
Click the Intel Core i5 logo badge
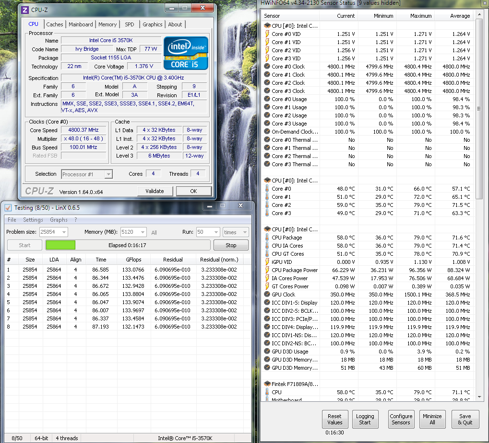tap(186, 53)
